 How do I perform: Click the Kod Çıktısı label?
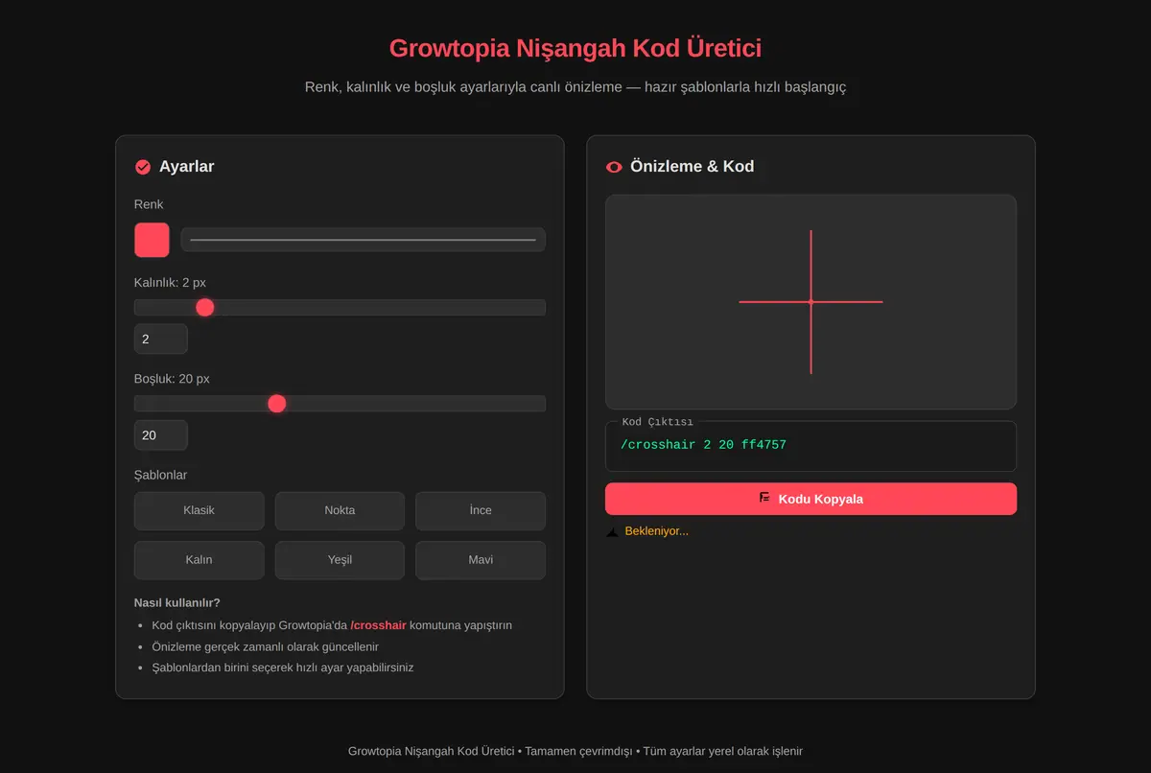point(657,422)
